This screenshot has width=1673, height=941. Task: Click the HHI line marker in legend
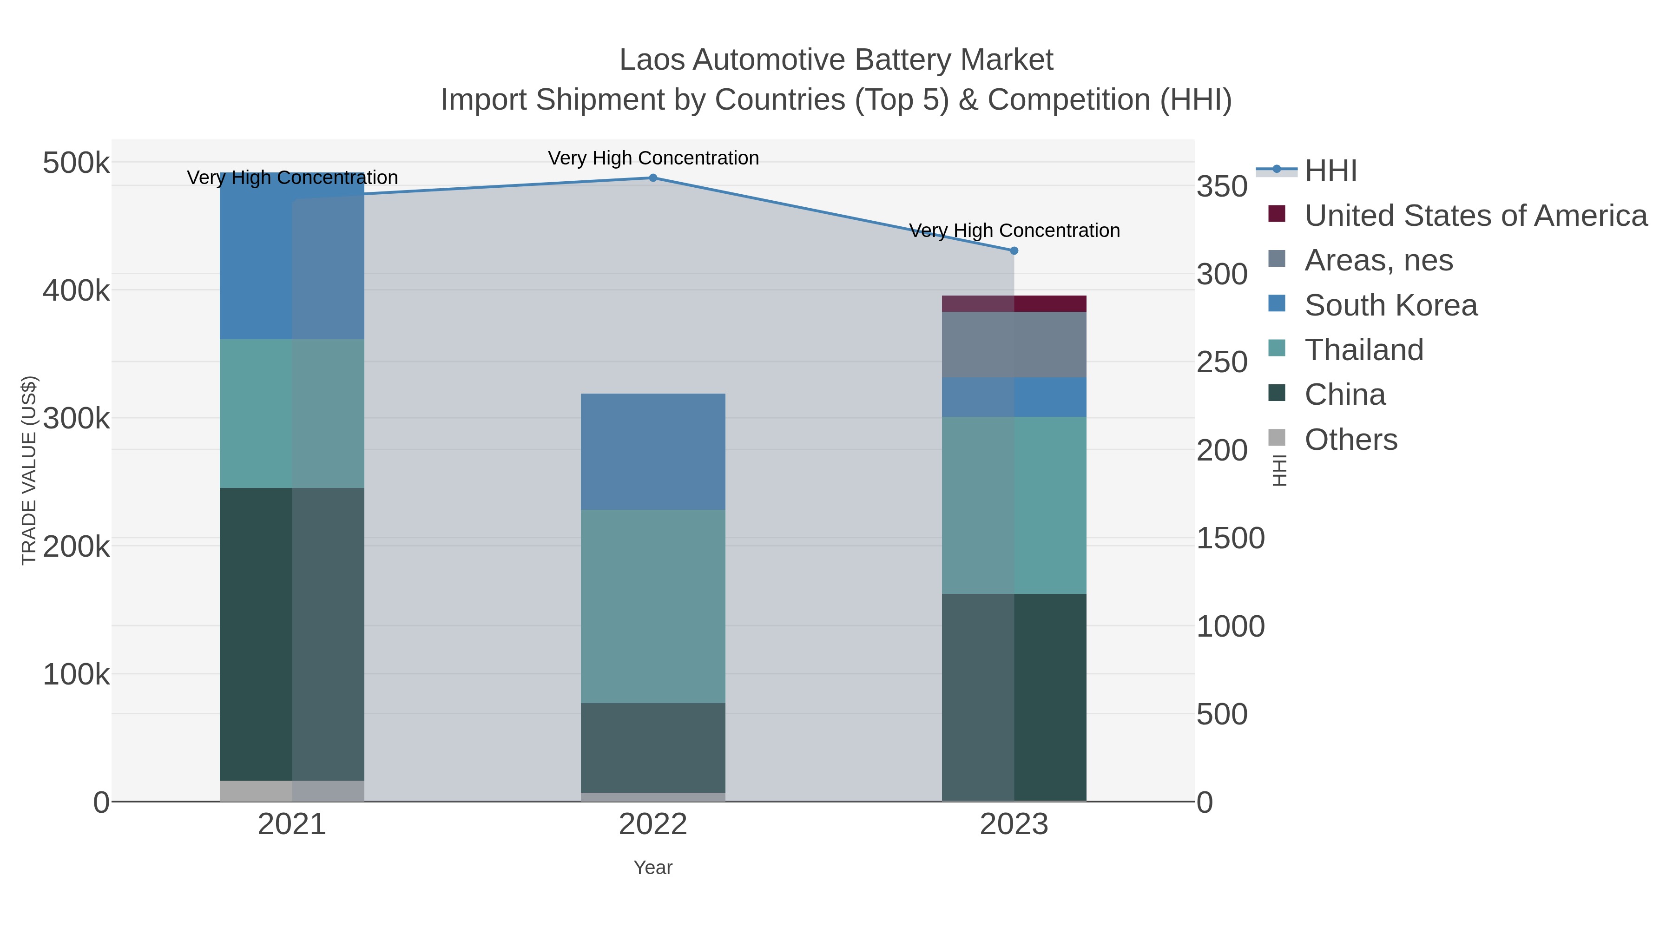pos(1277,170)
